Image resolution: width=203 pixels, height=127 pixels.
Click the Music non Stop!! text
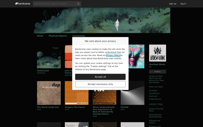pyautogui.click(x=156, y=87)
